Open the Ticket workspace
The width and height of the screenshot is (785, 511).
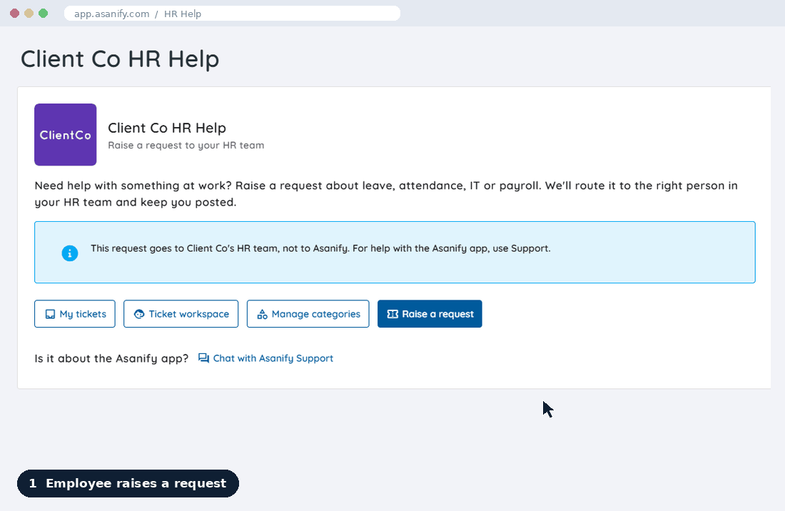[x=181, y=314]
